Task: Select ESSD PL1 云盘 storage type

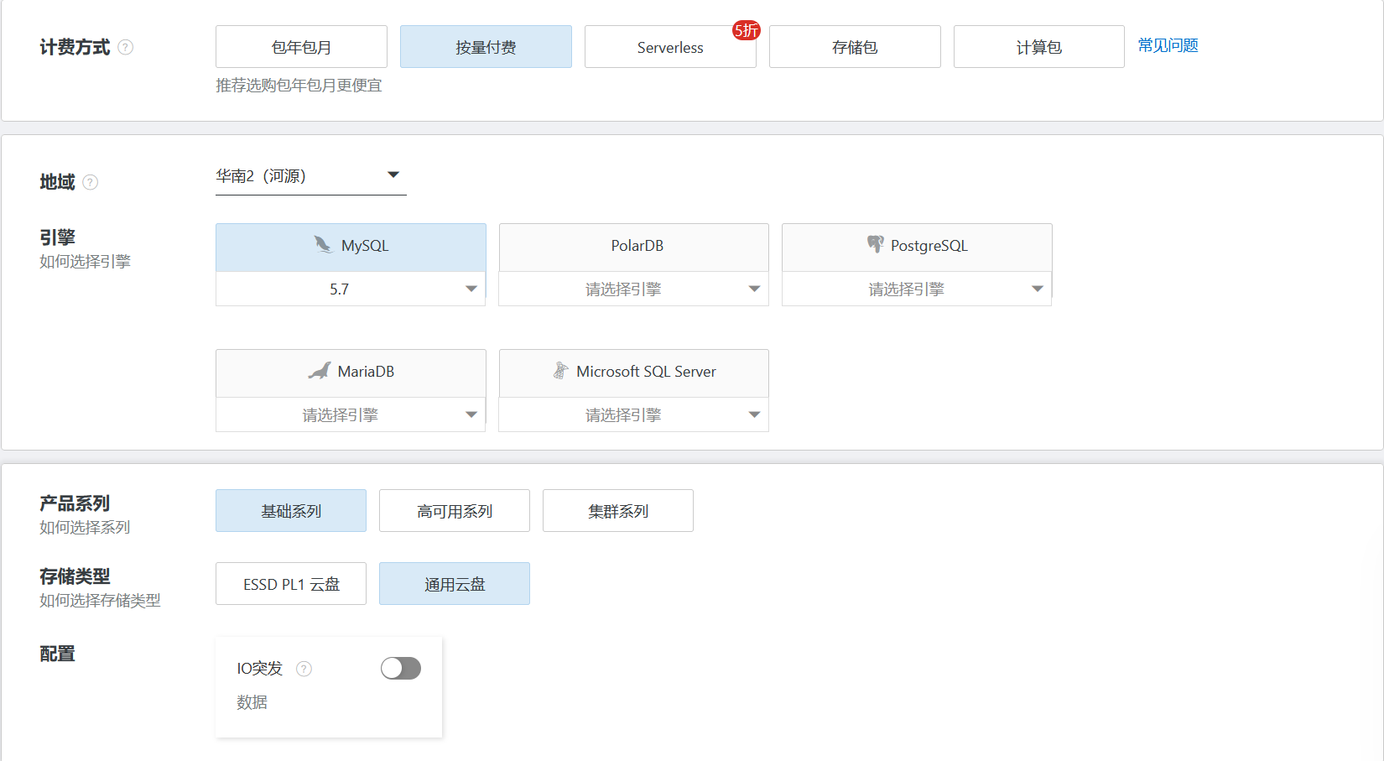Action: (291, 584)
